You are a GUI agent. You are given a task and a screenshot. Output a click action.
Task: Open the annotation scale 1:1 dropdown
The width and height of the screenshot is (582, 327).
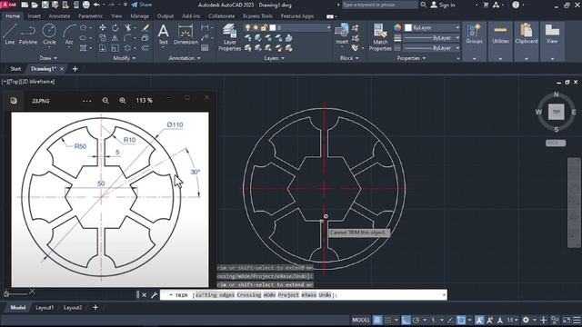(x=513, y=320)
